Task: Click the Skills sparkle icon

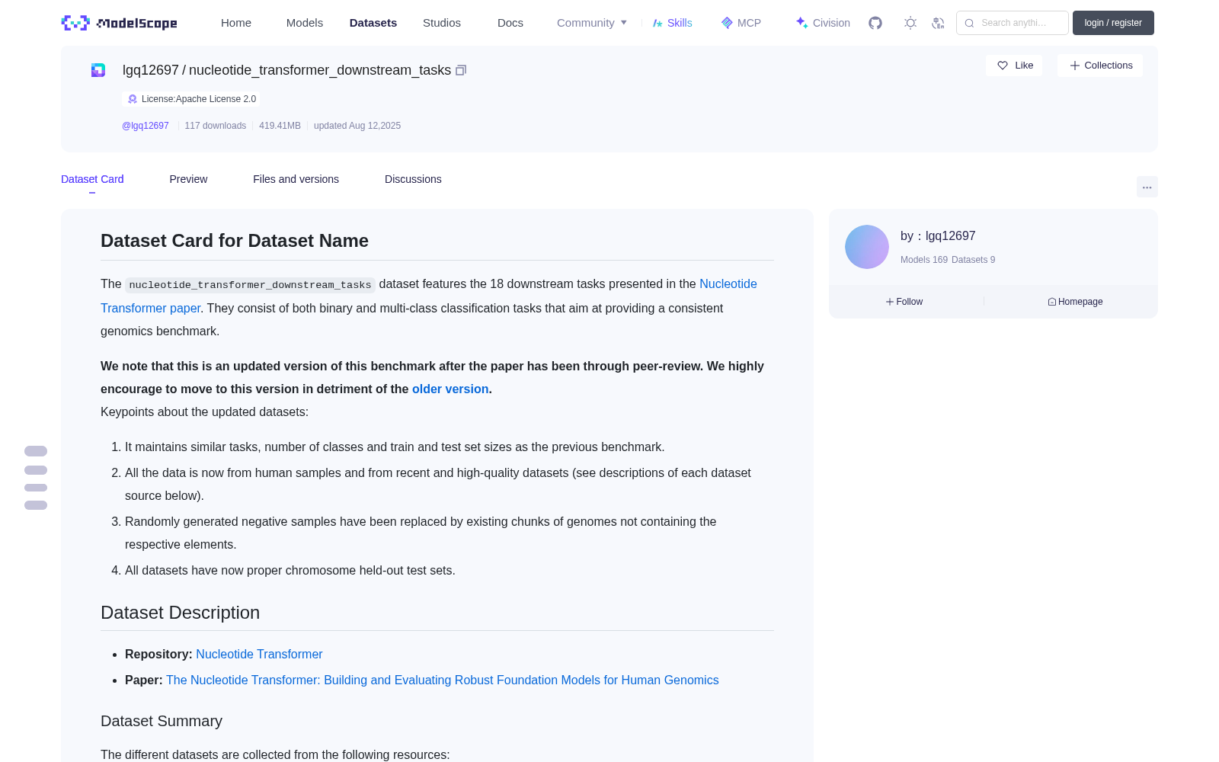Action: (657, 23)
